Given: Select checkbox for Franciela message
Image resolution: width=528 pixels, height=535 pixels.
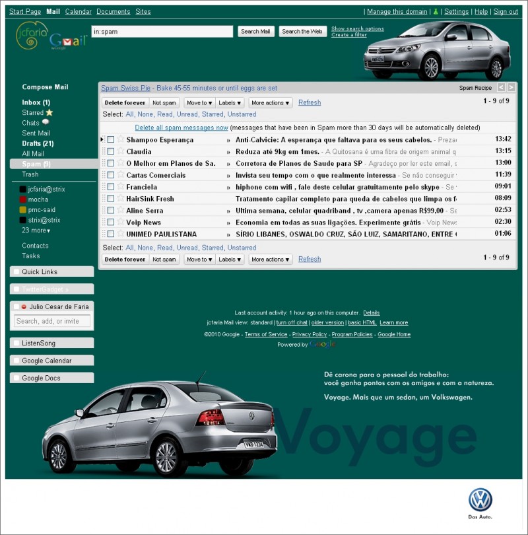Looking at the screenshot, I should coord(111,187).
